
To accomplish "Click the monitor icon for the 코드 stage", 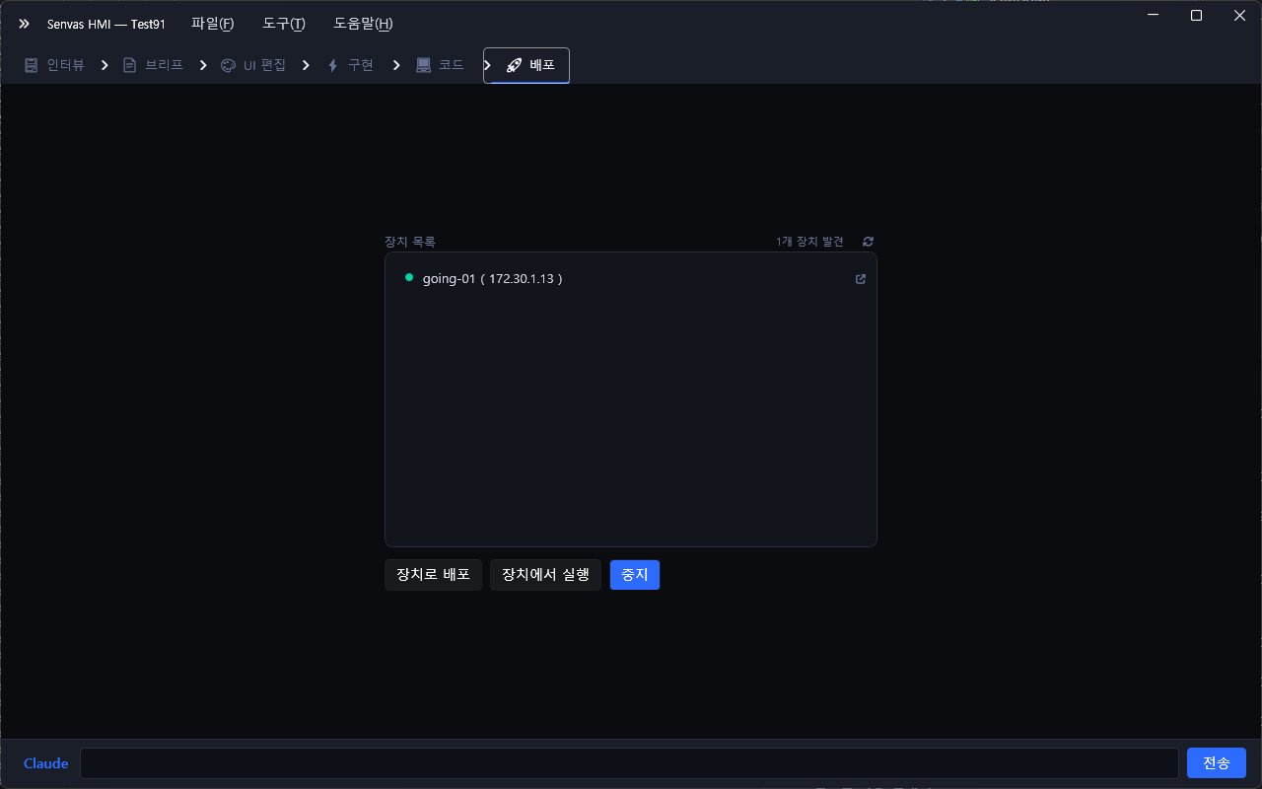I will coord(421,65).
